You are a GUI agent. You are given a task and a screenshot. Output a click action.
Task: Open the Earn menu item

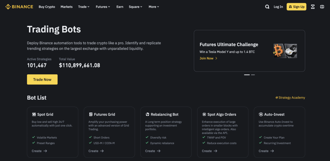pos(120,7)
